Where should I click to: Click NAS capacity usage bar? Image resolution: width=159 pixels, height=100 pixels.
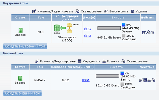coord(109,28)
